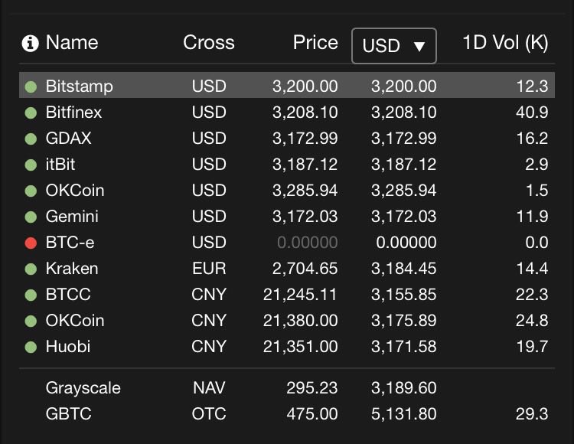Click the green status dot for GDAX
This screenshot has width=574, height=444.
[31, 139]
